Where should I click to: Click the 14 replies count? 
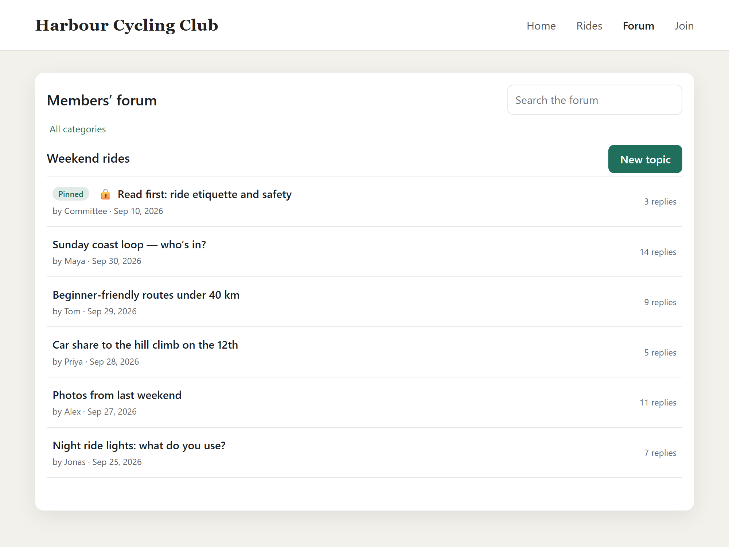pyautogui.click(x=658, y=252)
